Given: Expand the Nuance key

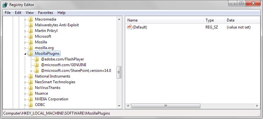Looking at the screenshot, I should [25, 94].
